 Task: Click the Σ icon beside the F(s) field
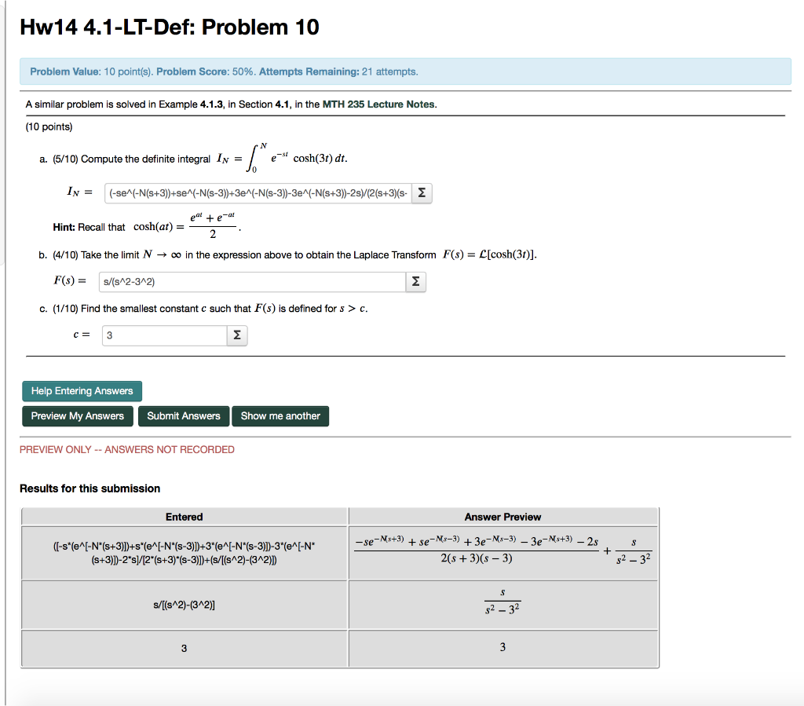click(x=415, y=281)
